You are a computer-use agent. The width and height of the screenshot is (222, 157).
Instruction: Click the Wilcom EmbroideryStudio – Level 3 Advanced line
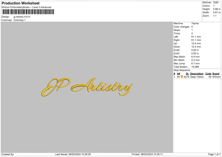pyautogui.click(x=26, y=7)
